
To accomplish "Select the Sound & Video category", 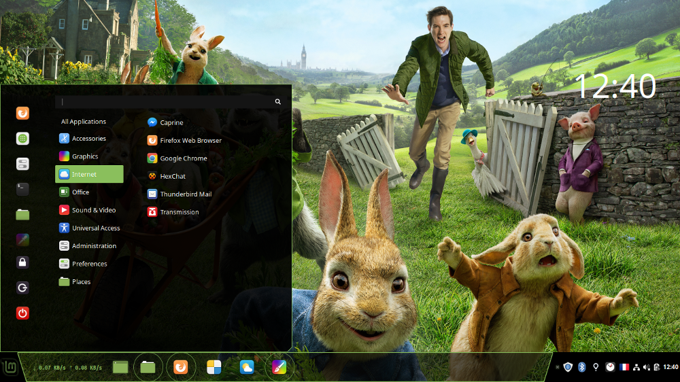I will 89,210.
